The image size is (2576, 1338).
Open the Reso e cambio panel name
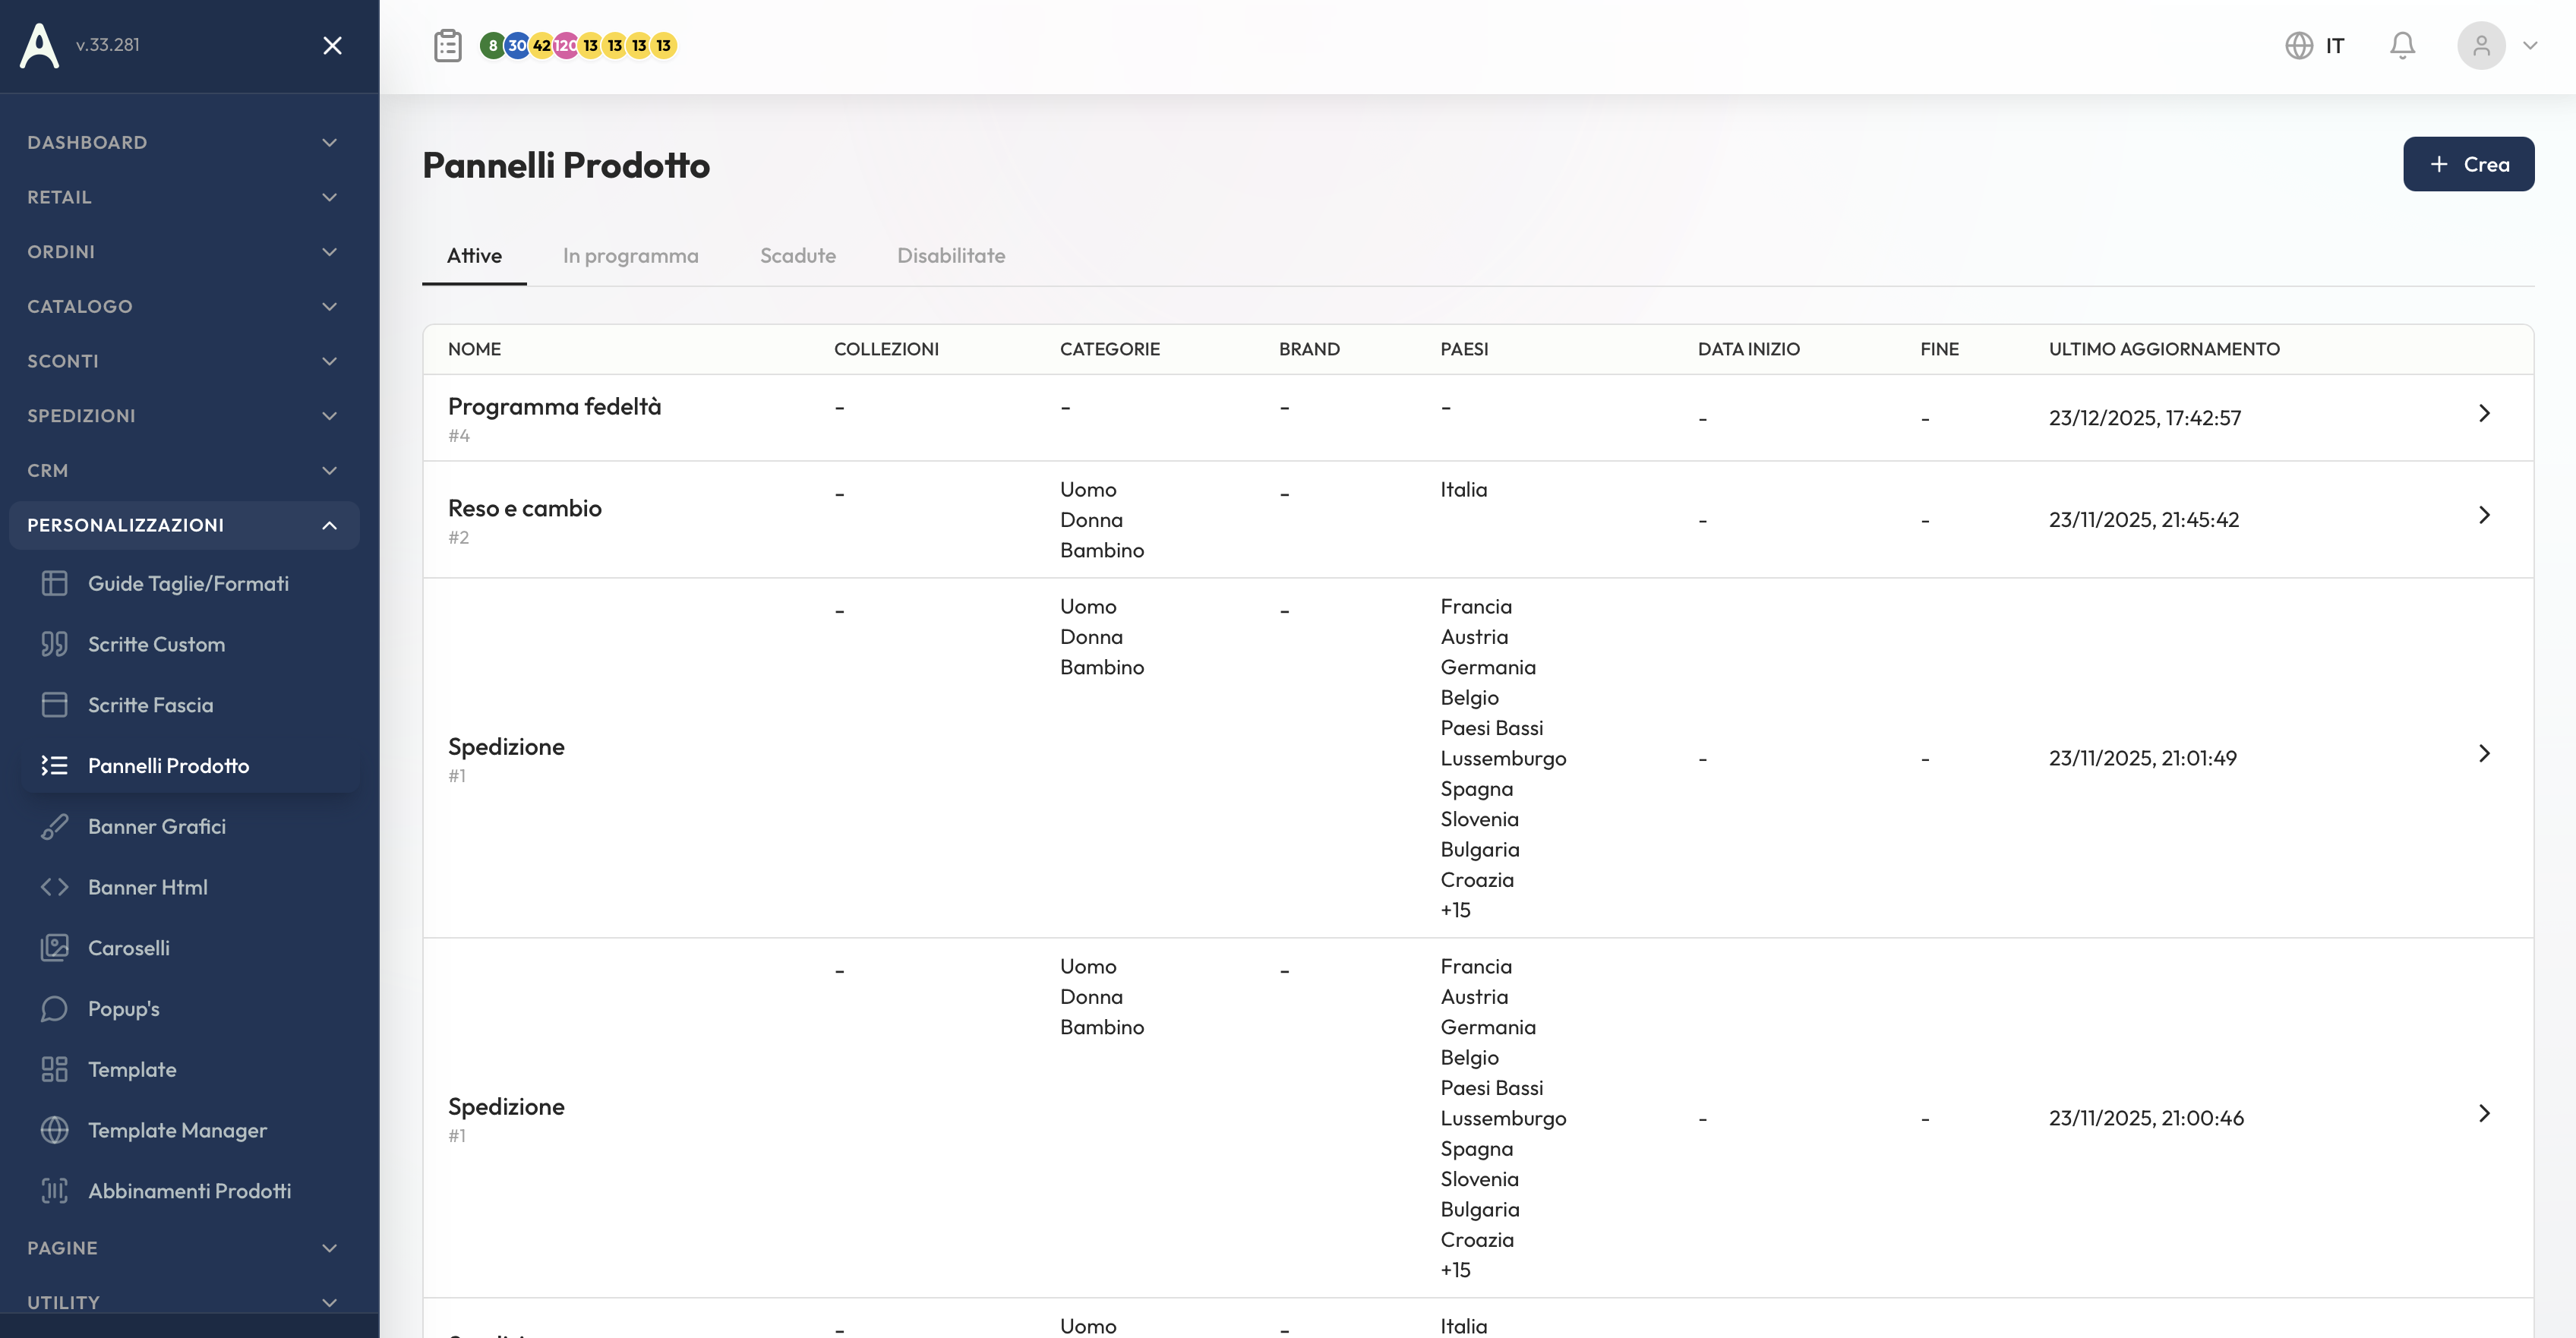tap(525, 508)
